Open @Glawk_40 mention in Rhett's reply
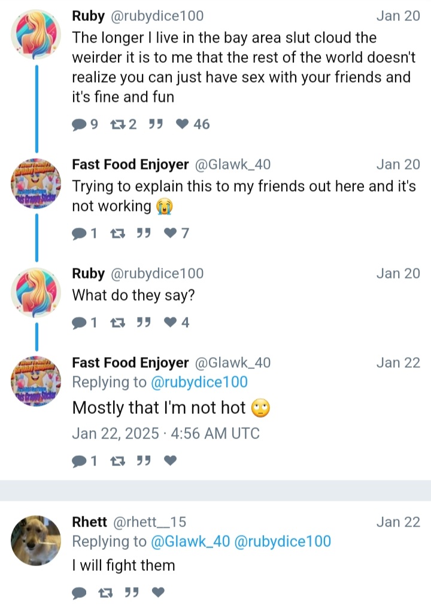Image resolution: width=431 pixels, height=608 pixels. (x=190, y=542)
